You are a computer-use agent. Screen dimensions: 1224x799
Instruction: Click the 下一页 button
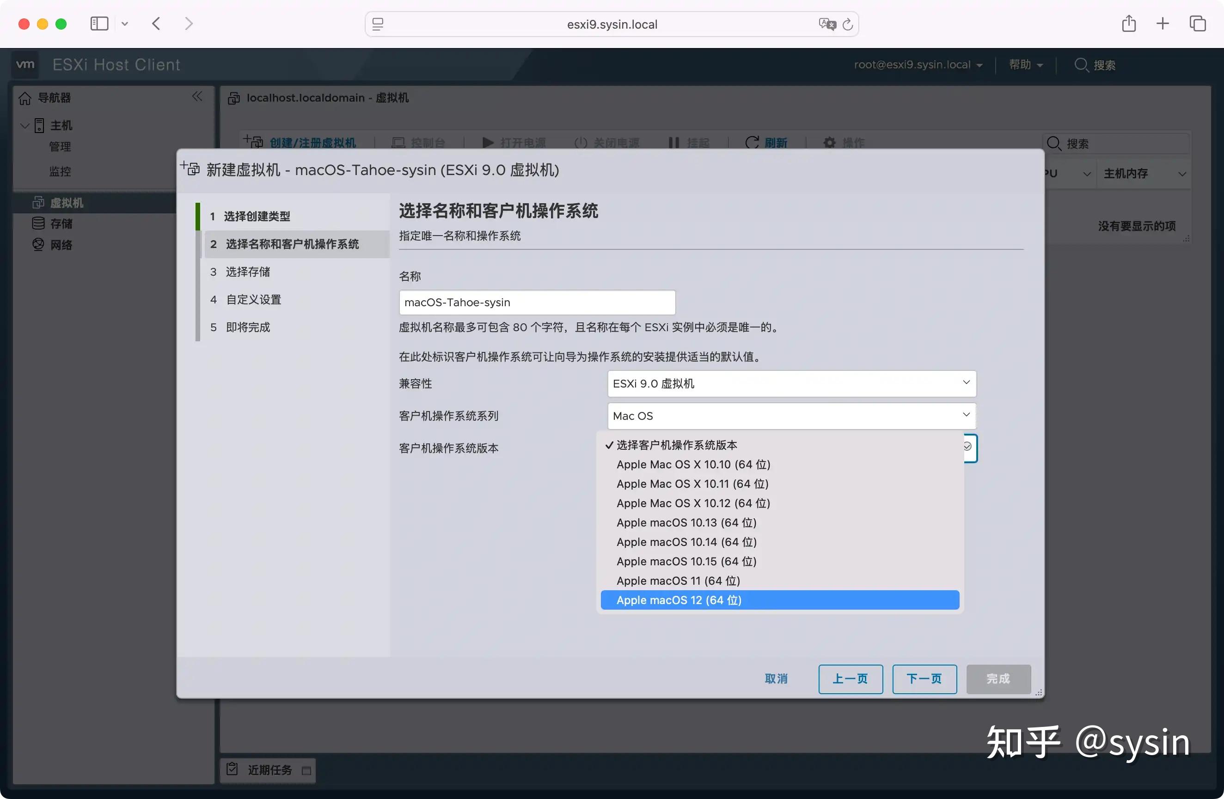coord(924,679)
